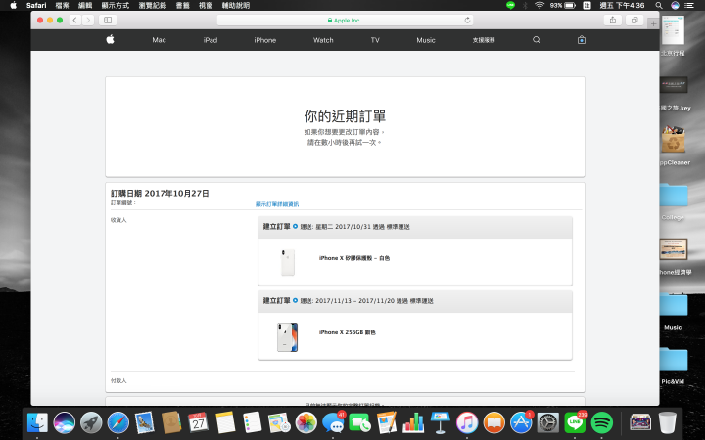Launch Spotify from the dock
The image size is (705, 440).
602,422
